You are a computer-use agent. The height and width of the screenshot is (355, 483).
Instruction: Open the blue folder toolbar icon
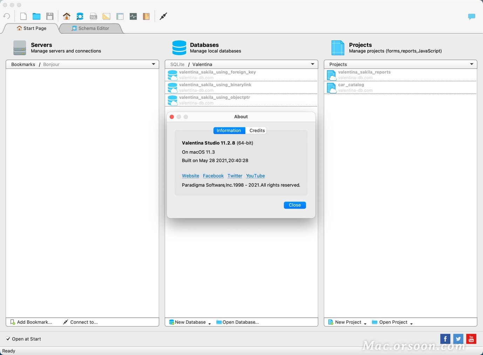[36, 16]
